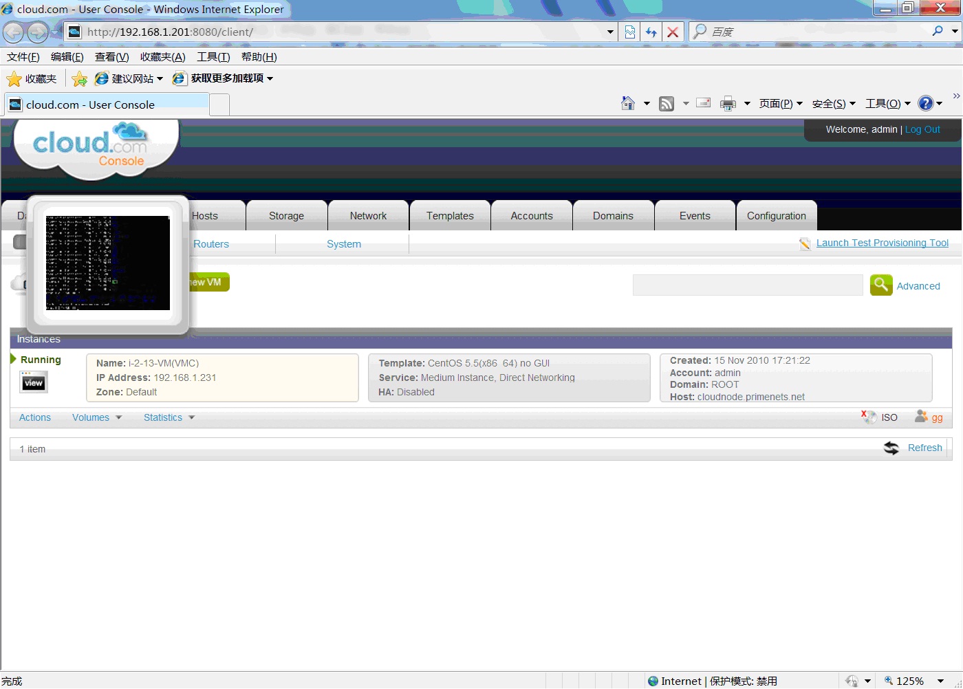963x689 pixels.
Task: Click the Internet zone globe in status bar
Action: [x=653, y=681]
